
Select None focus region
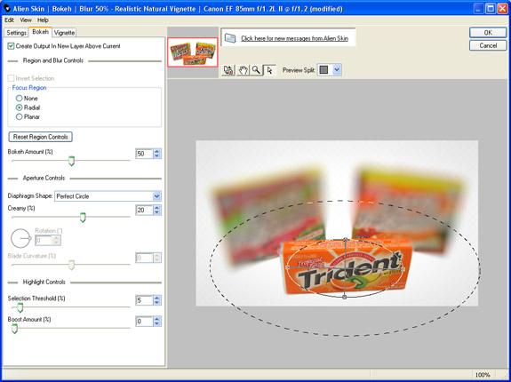20,99
